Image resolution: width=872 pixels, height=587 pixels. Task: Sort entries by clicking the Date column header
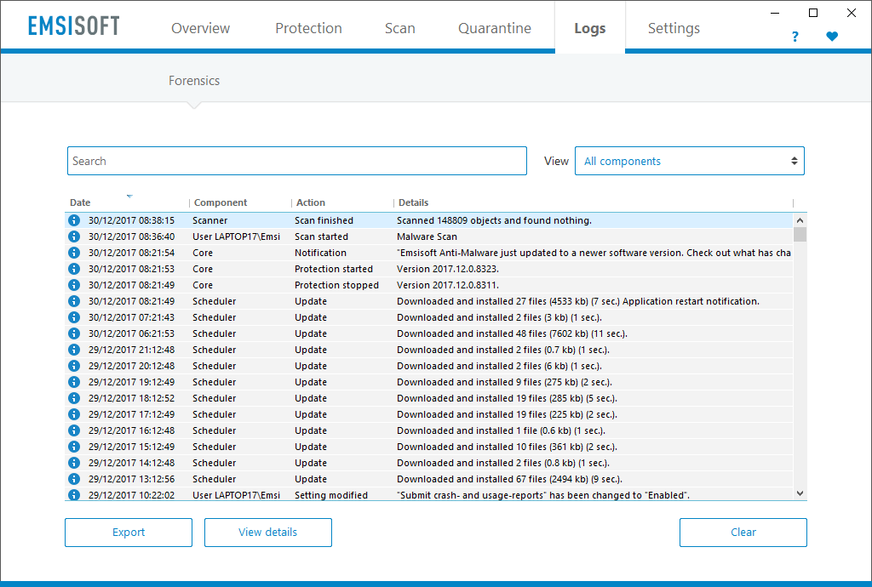pyautogui.click(x=79, y=202)
